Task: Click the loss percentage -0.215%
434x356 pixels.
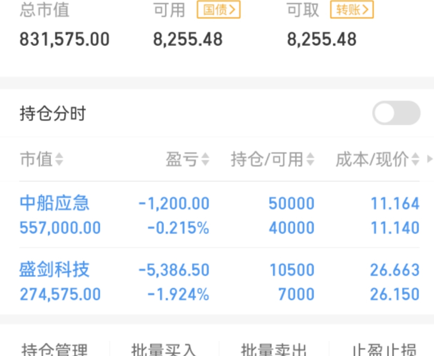Action: coord(178,228)
